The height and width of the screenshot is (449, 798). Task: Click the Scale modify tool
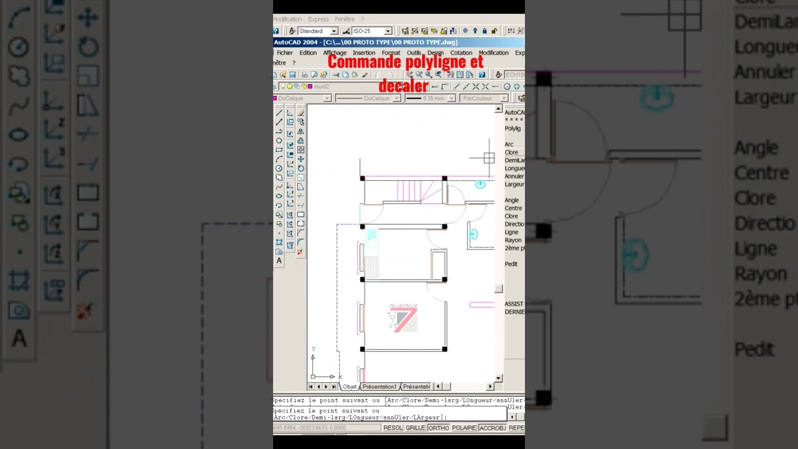point(301,178)
